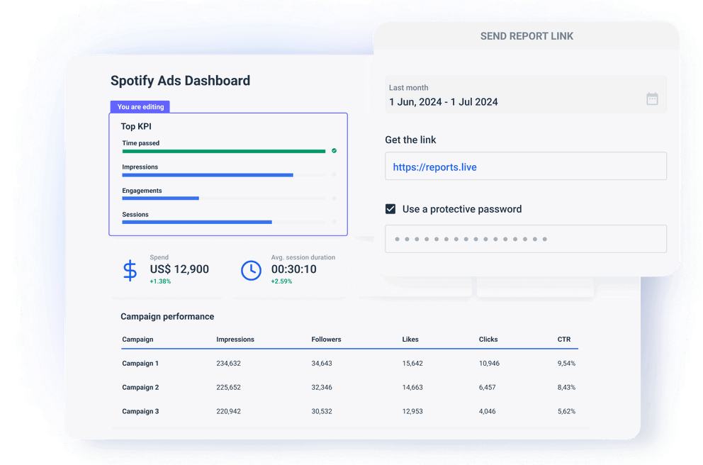Click the clock icon beside session duration
The width and height of the screenshot is (703, 465).
[x=252, y=269]
